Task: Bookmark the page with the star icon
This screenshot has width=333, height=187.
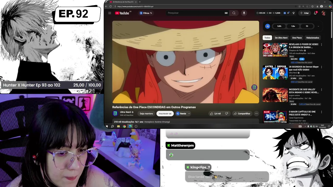Action: point(308,6)
